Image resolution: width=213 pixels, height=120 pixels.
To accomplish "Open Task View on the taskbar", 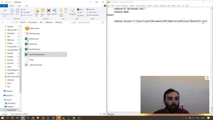I will click(17, 118).
